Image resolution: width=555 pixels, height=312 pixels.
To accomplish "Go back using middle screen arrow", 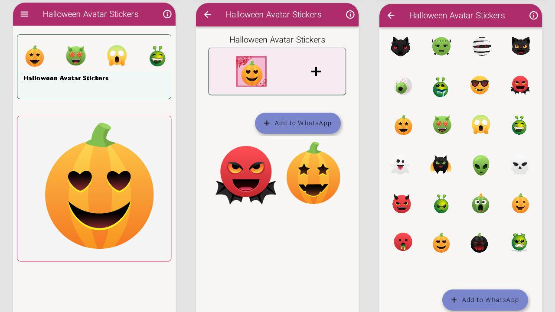I will [208, 15].
